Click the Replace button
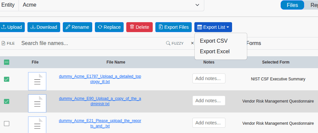 109,27
